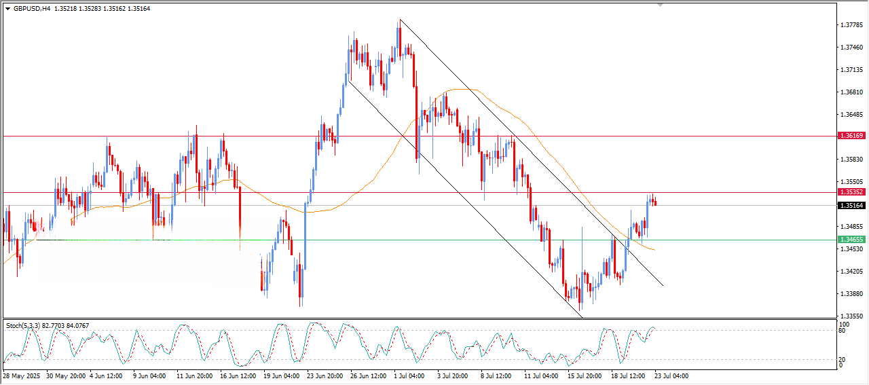Click the GBPUSD,H4 symbol title text
Screen dimensions: 869x385
32,9
